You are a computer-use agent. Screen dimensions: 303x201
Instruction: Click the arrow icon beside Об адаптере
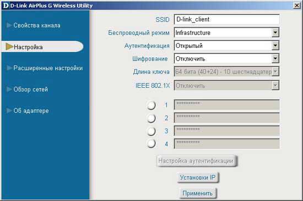tap(9, 111)
